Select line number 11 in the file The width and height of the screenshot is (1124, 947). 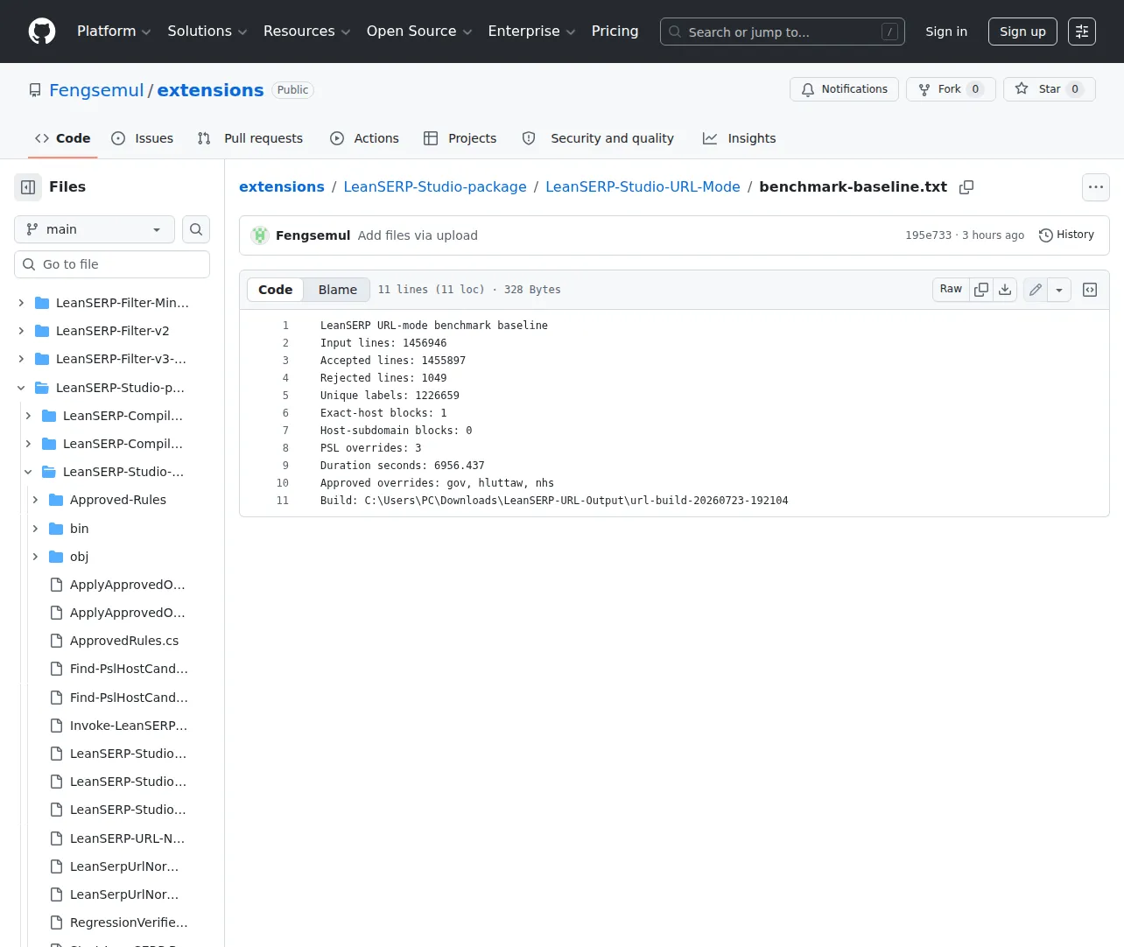[x=282, y=501]
